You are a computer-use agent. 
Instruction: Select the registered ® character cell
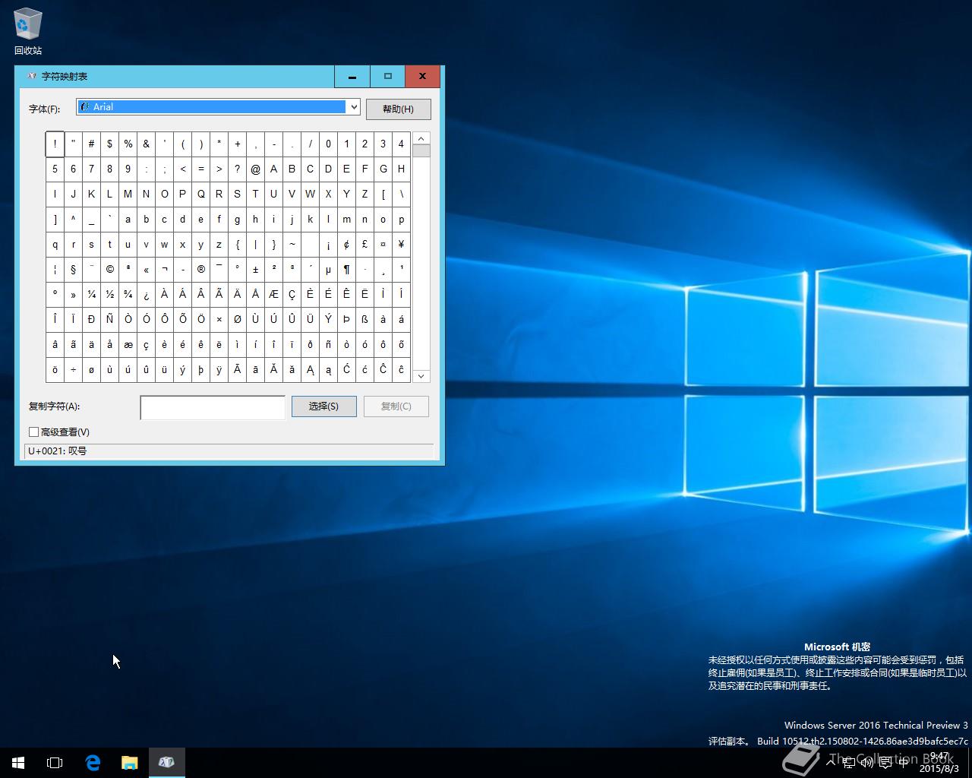pyautogui.click(x=200, y=269)
